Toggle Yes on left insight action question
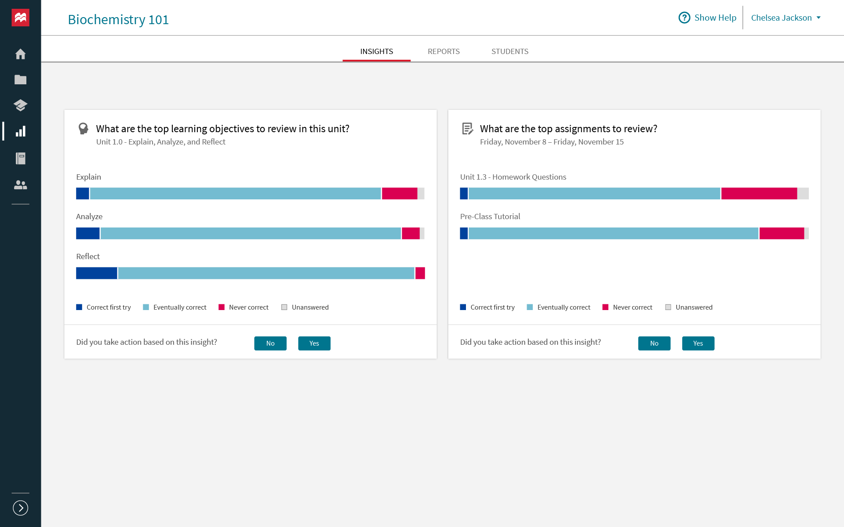The width and height of the screenshot is (844, 527). (314, 343)
